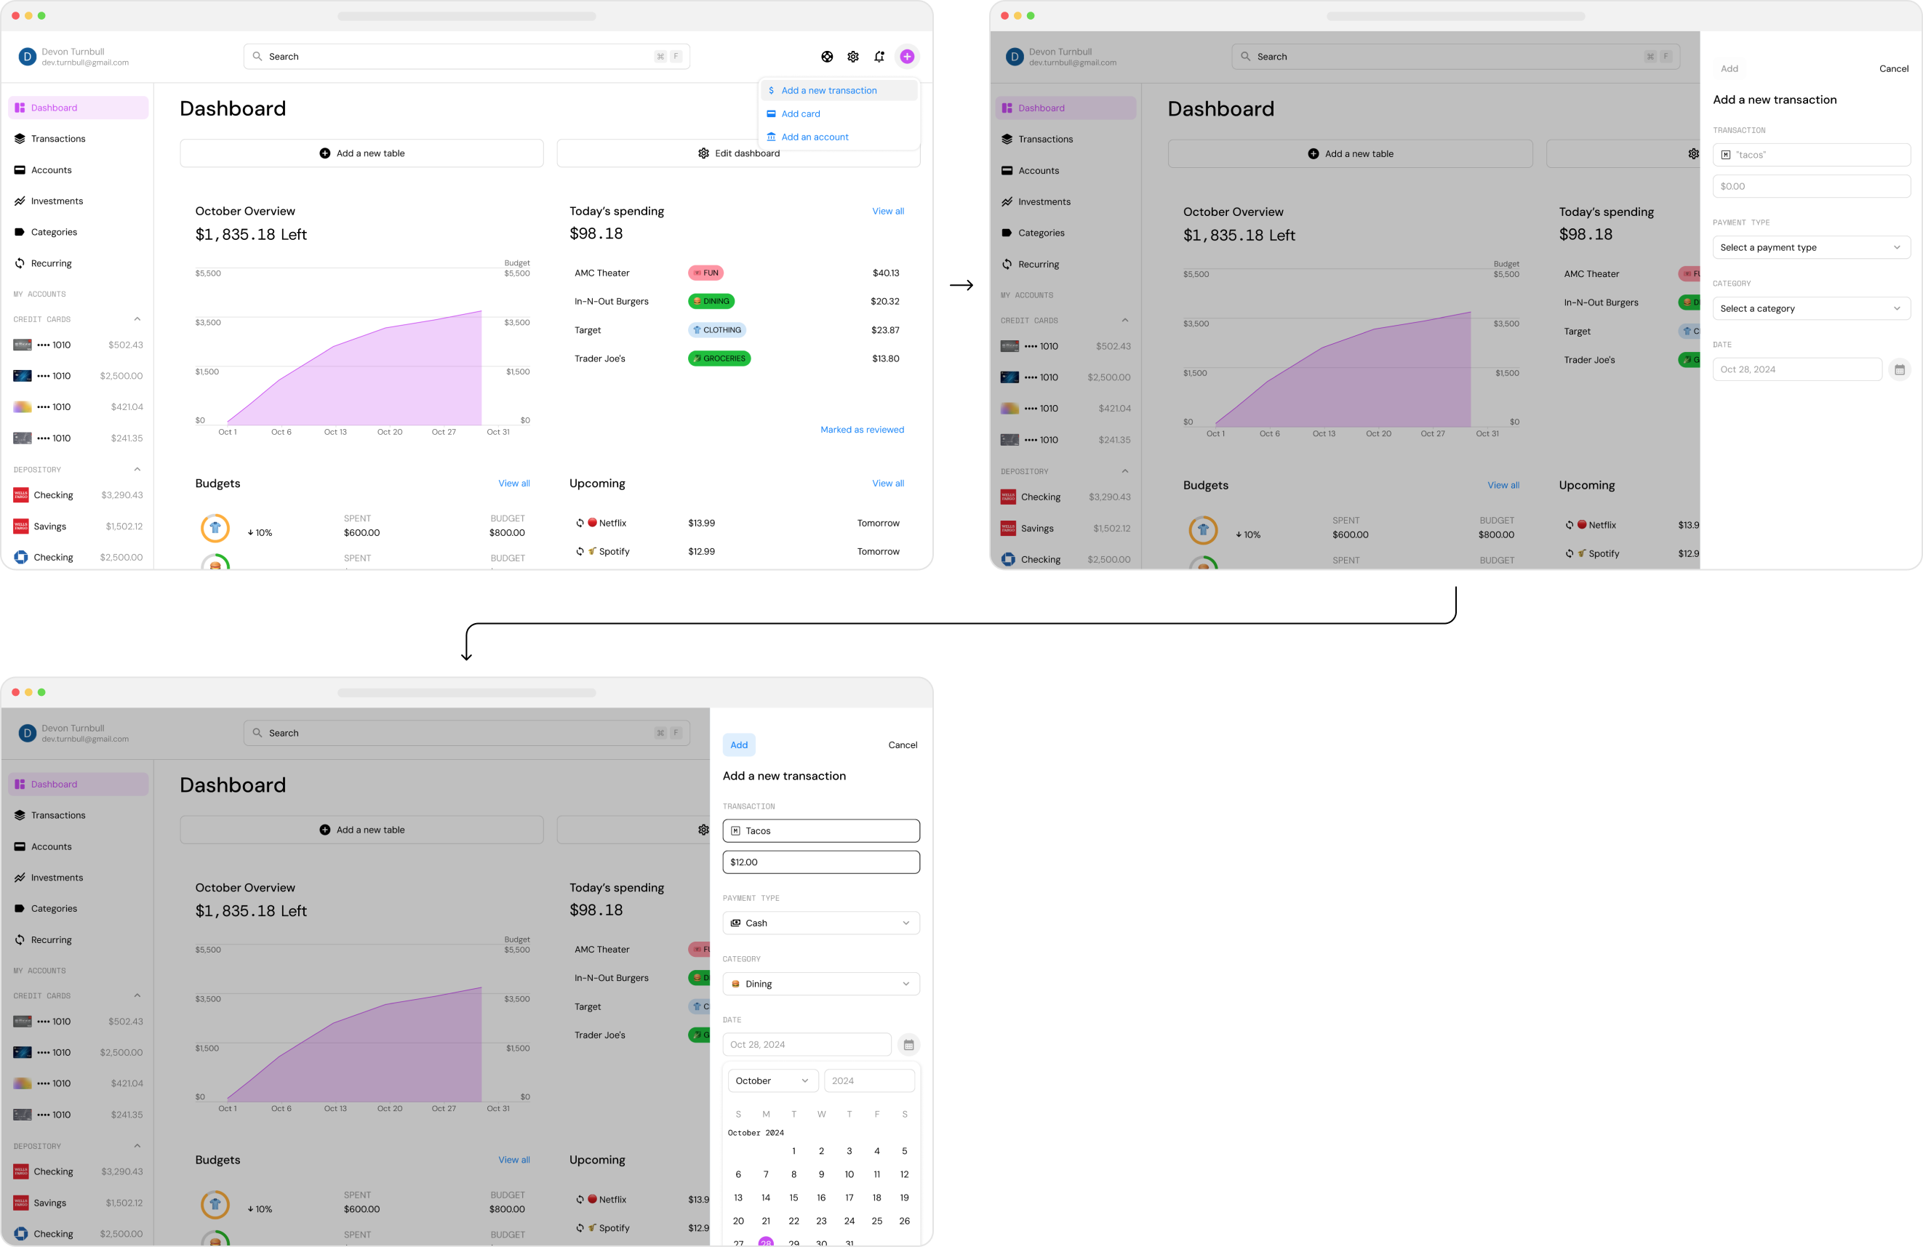Click Devon Turnbull avatar in add-menu window
The image size is (1923, 1247).
(28, 57)
